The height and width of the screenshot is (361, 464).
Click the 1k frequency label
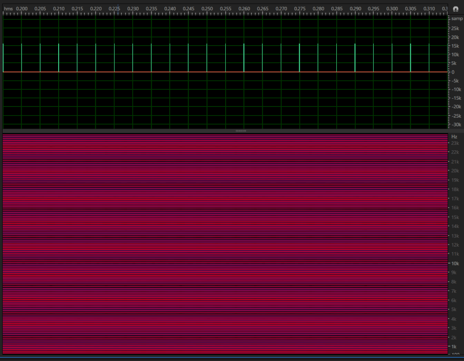tap(455, 347)
